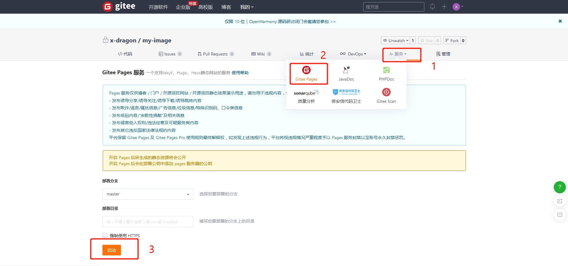Open 博客 in top navigation
The height and width of the screenshot is (266, 568).
(x=226, y=7)
